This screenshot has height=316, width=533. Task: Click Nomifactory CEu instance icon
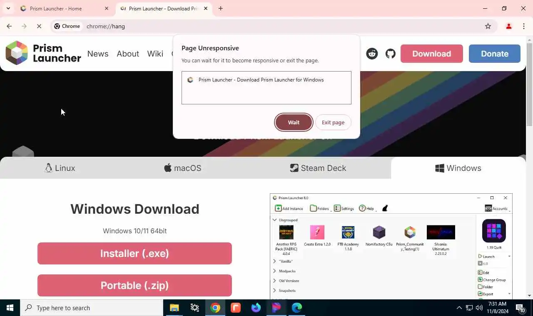[x=379, y=232]
